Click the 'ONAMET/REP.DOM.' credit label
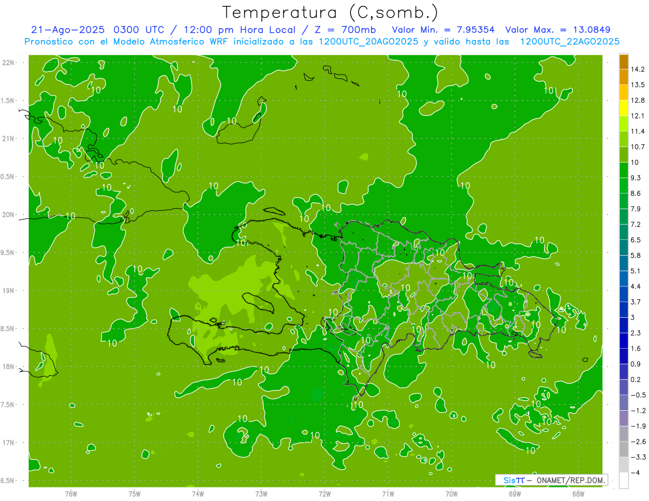 571,480
